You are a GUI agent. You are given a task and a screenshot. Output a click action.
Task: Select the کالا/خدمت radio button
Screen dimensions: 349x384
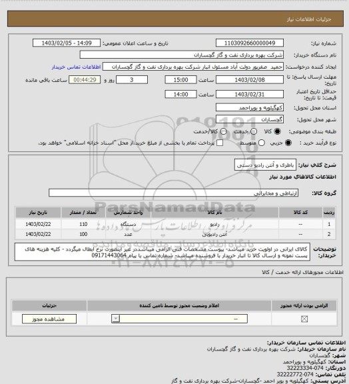(223, 131)
